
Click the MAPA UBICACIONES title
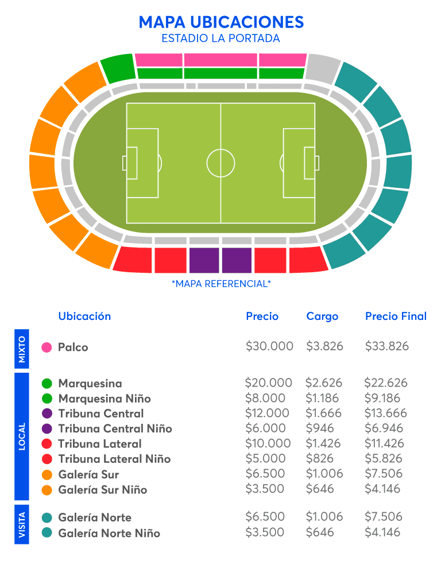221,22
